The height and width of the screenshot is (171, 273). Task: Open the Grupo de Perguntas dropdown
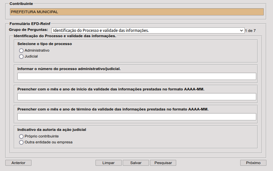pyautogui.click(x=148, y=31)
